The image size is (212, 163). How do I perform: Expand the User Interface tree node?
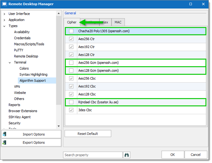(x=4, y=14)
